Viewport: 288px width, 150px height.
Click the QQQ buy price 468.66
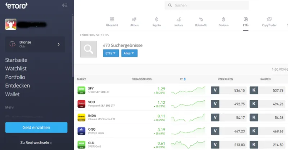[x=278, y=131]
